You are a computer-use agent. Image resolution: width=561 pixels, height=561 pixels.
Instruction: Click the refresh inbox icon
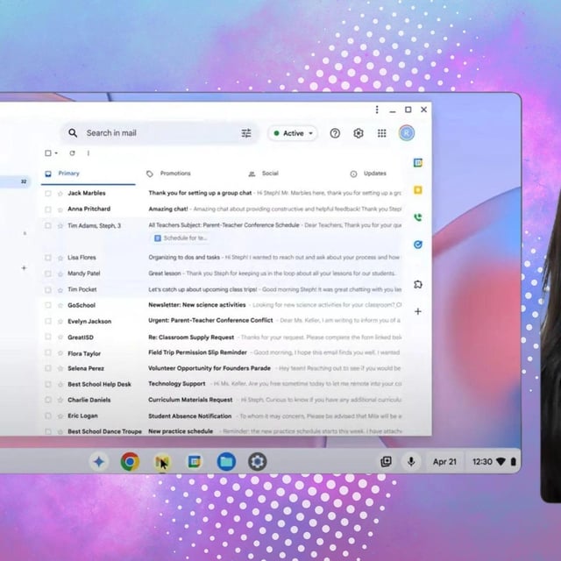pyautogui.click(x=72, y=153)
